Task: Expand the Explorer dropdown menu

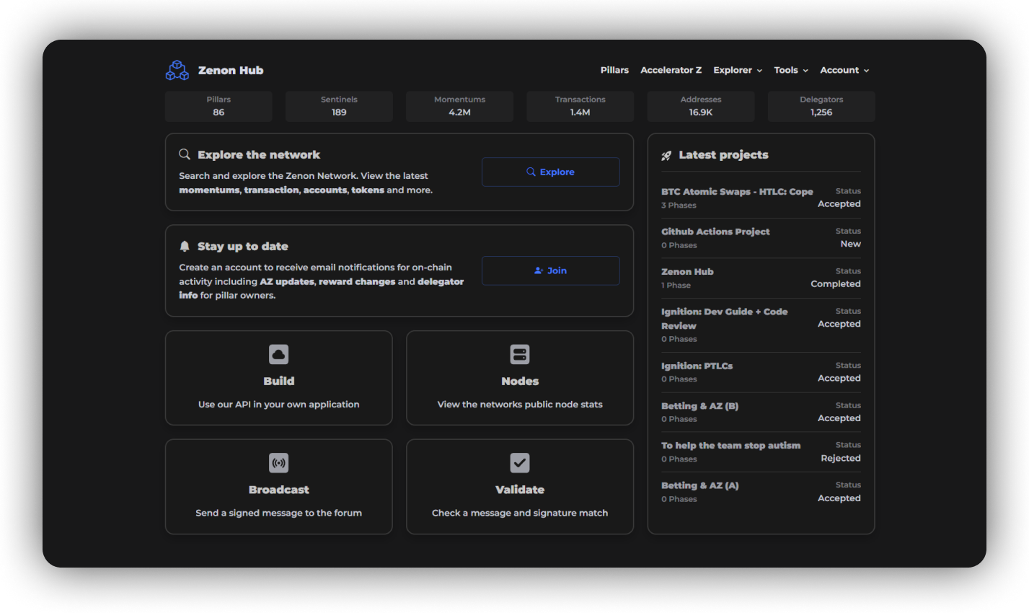Action: pyautogui.click(x=737, y=70)
